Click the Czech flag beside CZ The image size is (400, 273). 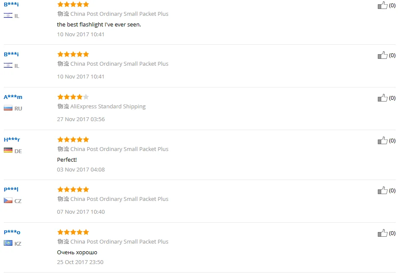click(8, 200)
